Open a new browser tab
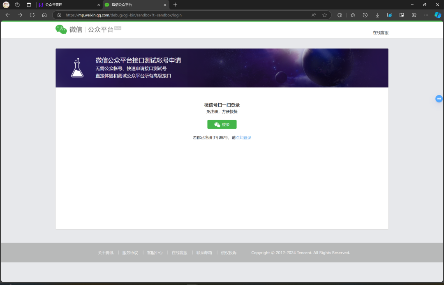The height and width of the screenshot is (285, 444). pos(175,5)
